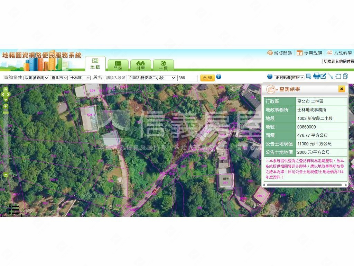Click the zoom out minus button
Viewport: 354px width, 266px height.
click(6, 175)
